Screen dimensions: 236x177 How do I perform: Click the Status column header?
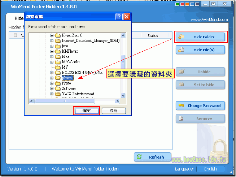pos(153,35)
